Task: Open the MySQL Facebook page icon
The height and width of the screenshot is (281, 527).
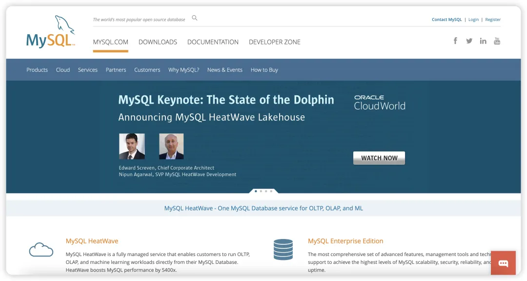Action: tap(455, 41)
